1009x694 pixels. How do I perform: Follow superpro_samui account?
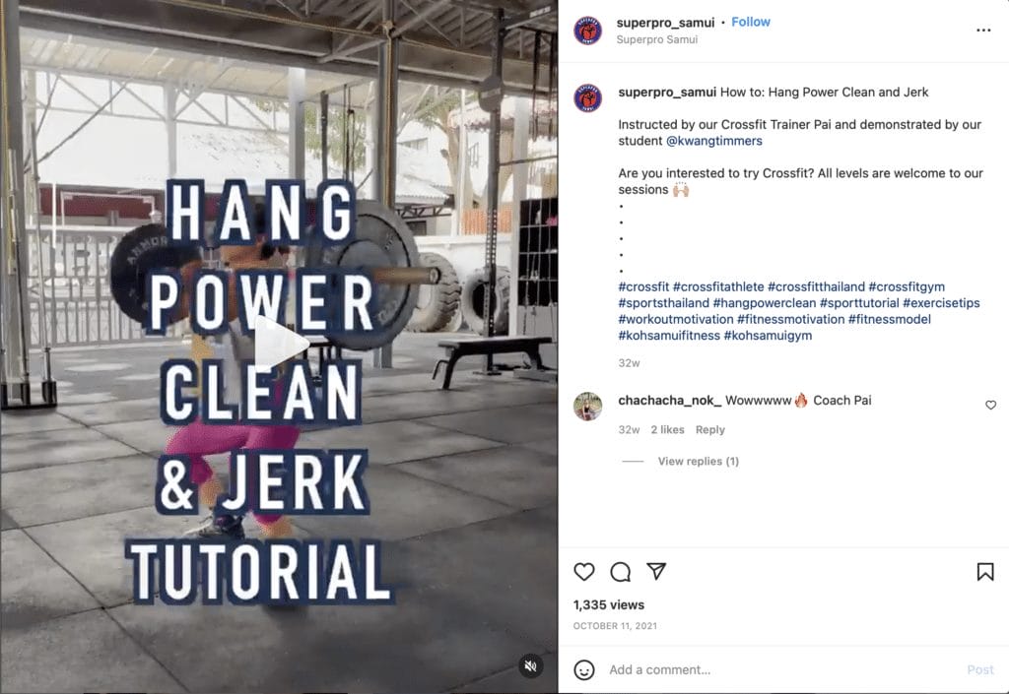750,22
